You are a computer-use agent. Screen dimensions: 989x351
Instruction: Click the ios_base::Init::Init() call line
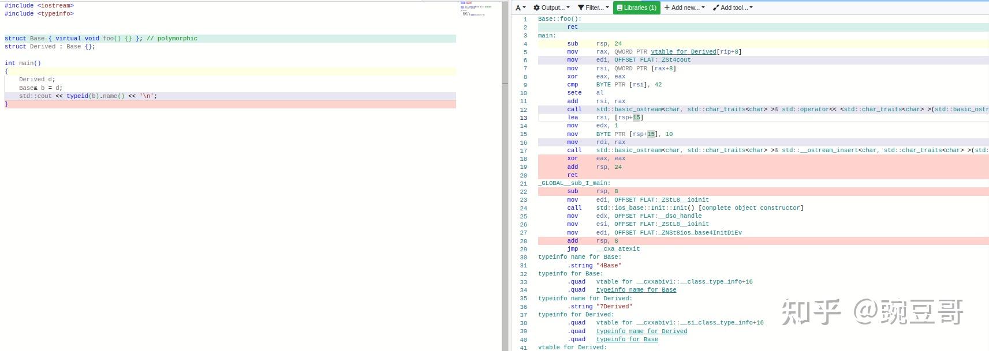[685, 208]
